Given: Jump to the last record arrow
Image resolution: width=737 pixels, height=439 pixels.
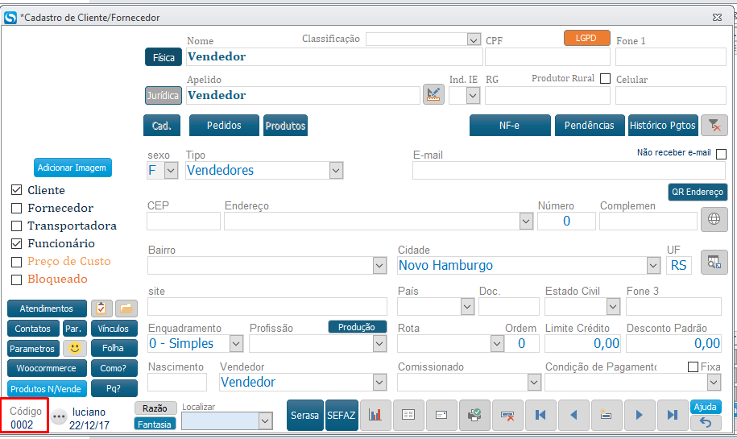Looking at the screenshot, I should [x=671, y=415].
